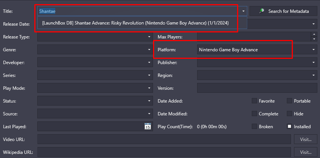Increase Max Players with the up arrow
320x158 pixels.
(x=314, y=34)
